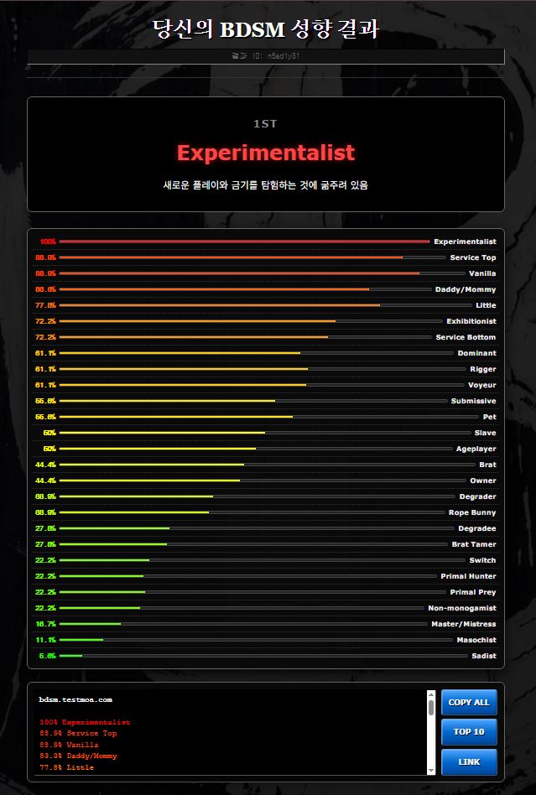Click the Daddy/Mommy label

click(x=466, y=289)
